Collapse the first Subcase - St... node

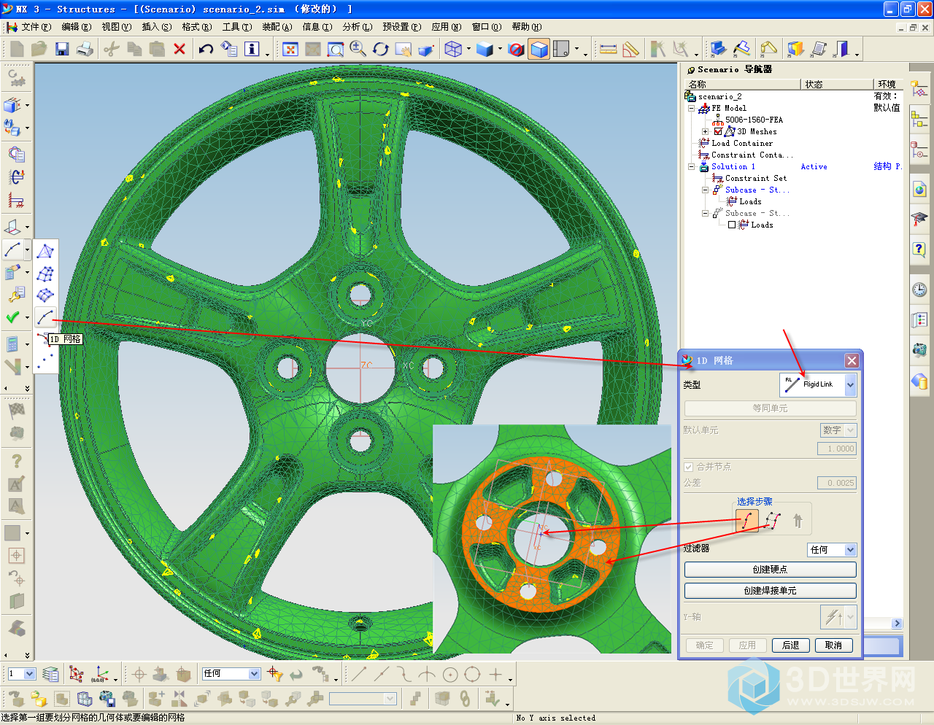pos(705,190)
